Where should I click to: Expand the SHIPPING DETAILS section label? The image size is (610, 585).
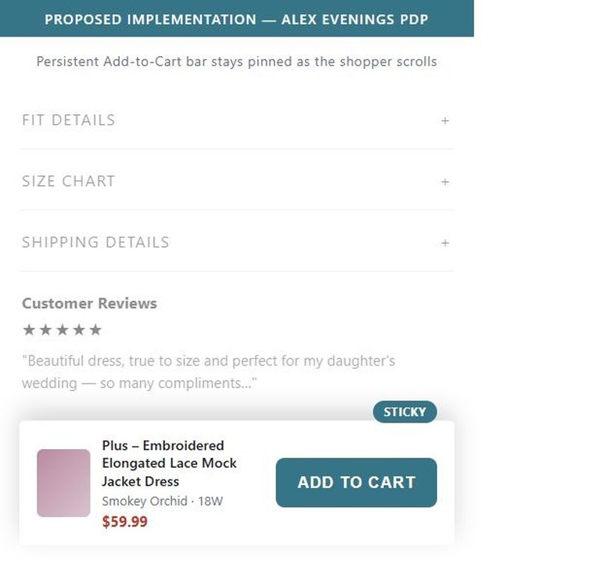[95, 242]
